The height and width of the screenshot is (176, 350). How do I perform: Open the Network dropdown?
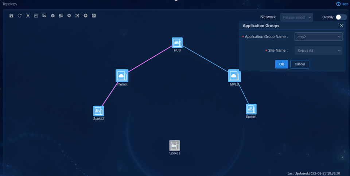296,17
